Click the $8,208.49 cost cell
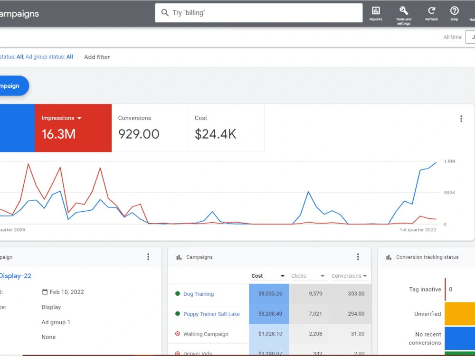 click(x=269, y=314)
